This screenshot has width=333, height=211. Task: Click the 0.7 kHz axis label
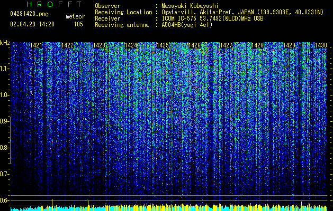4,174
